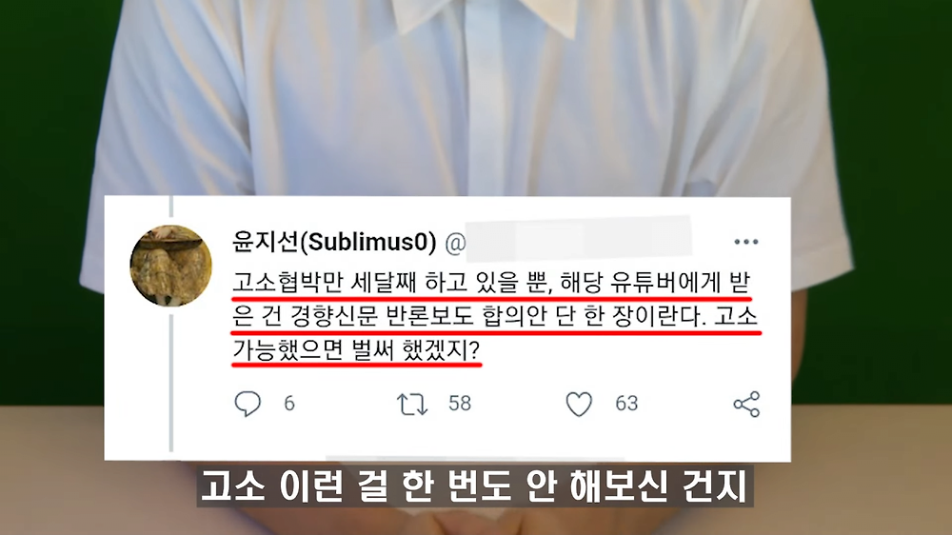Click the username 윤지선(Sublimus0)

[x=334, y=242]
